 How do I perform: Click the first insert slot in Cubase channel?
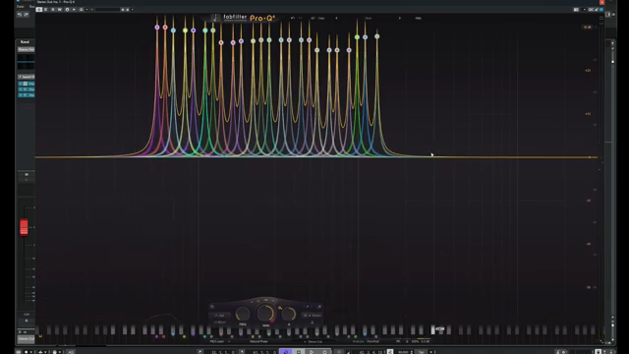(x=27, y=84)
